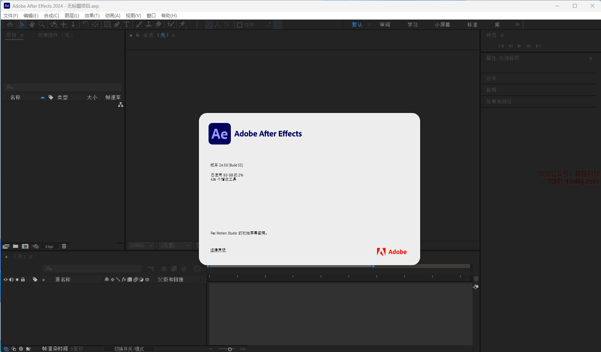Select the Hand tool in toolbar
The height and width of the screenshot is (352, 601).
pyautogui.click(x=32, y=25)
